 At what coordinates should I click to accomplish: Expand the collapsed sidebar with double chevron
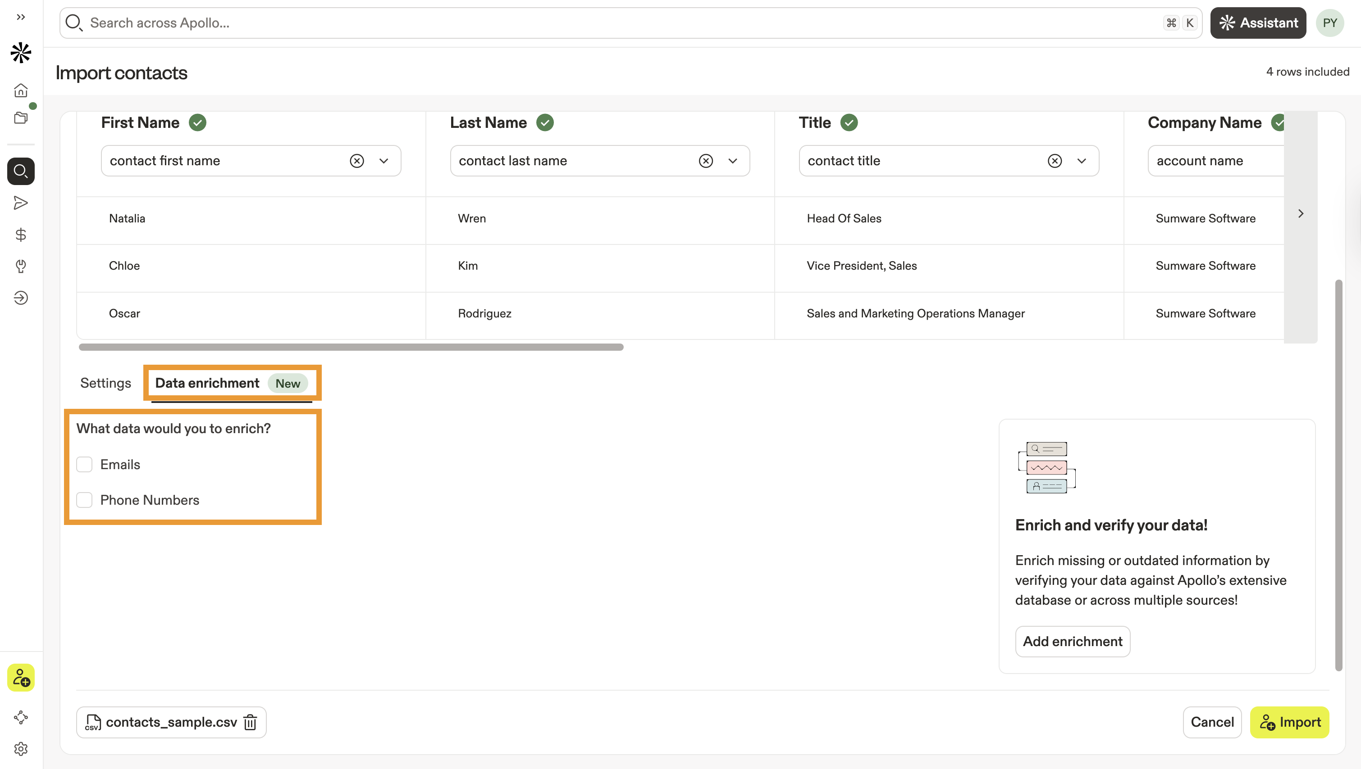21,17
